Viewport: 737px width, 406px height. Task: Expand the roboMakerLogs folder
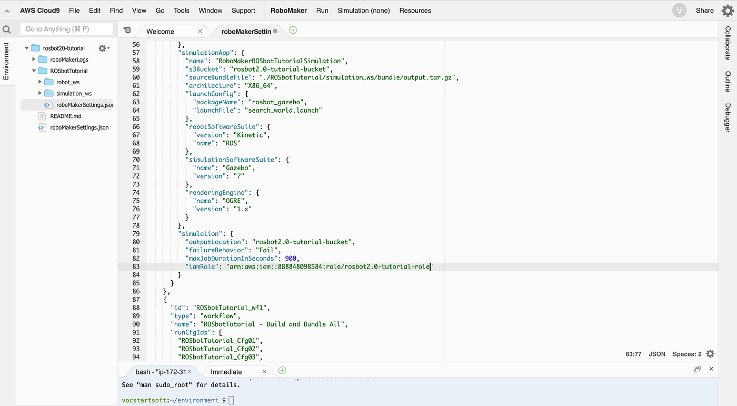[x=33, y=59]
